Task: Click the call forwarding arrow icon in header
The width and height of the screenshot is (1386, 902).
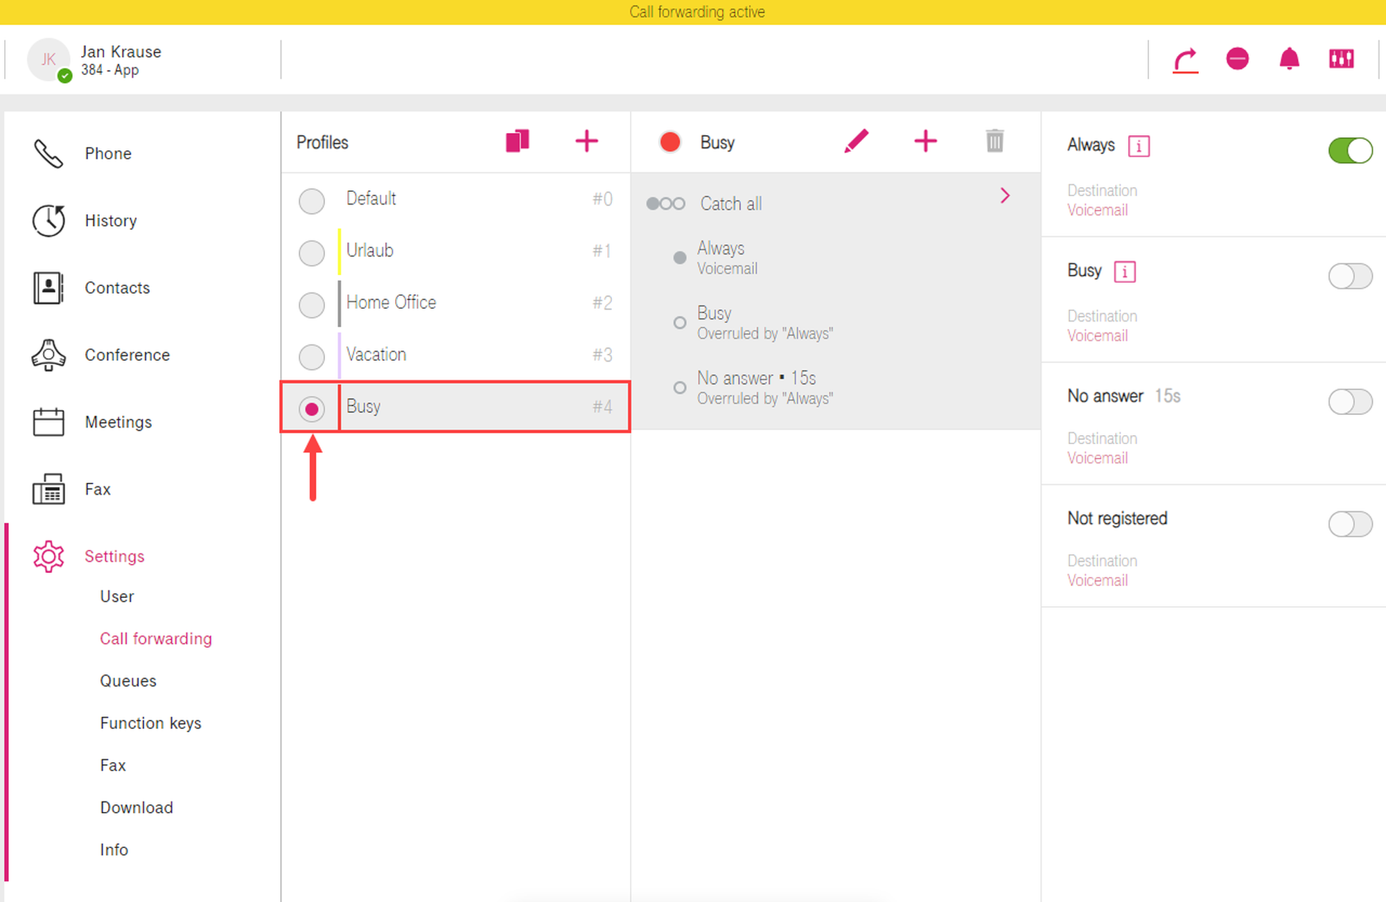Action: (x=1186, y=60)
